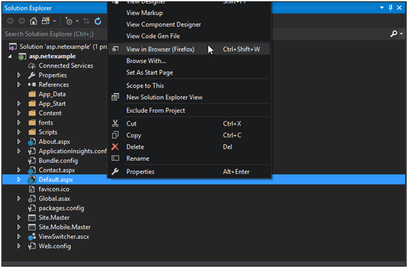
Task: Click the Default.aspx file icon
Action: coord(32,179)
